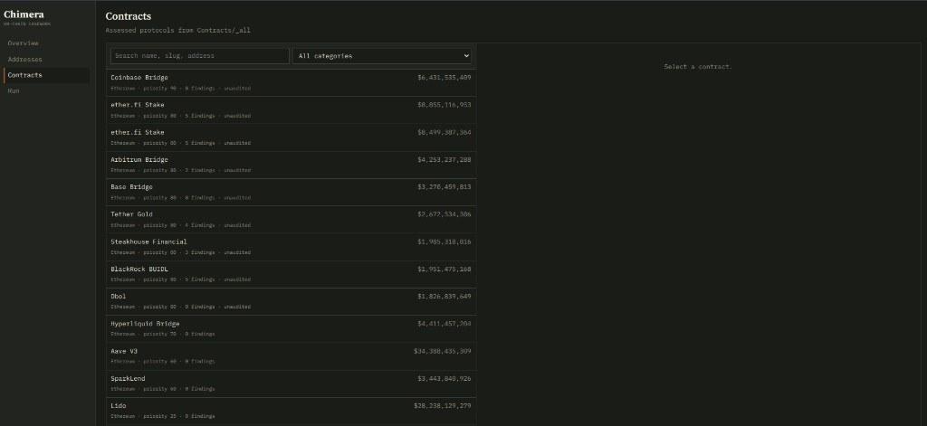927x426 pixels.
Task: Open the SparkLend contract row
Action: click(291, 383)
